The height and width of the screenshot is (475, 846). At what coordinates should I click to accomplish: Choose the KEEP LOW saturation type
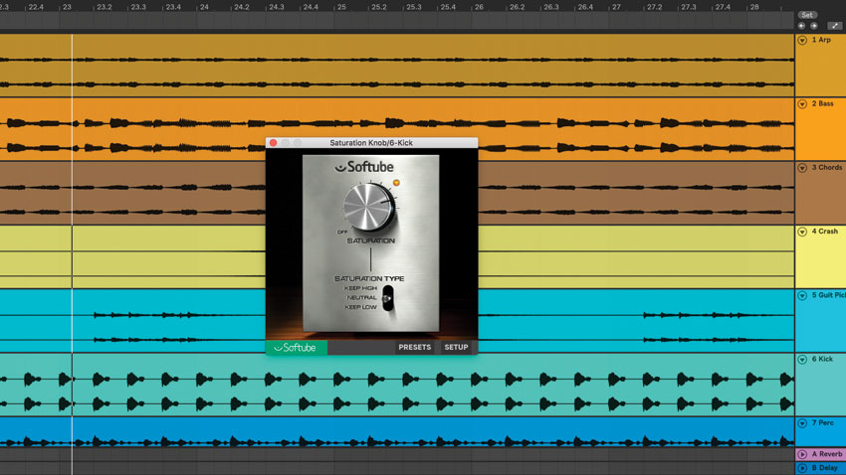pos(360,307)
